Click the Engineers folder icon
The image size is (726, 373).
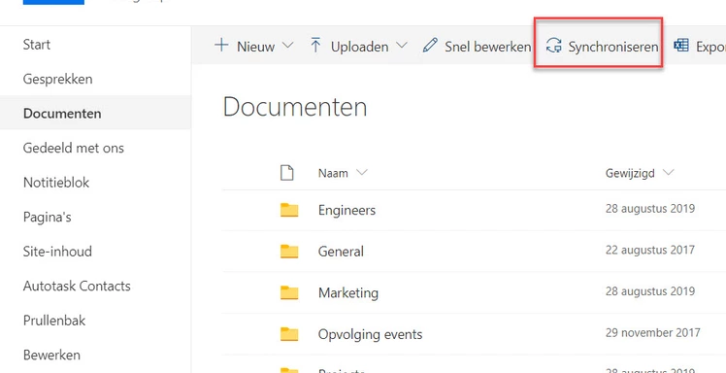point(289,210)
